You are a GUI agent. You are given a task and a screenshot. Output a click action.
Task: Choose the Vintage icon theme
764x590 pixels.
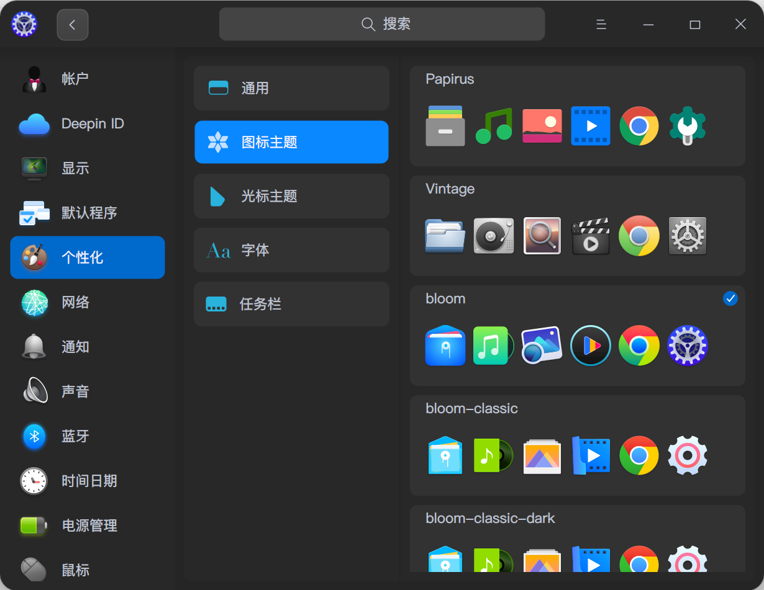pyautogui.click(x=577, y=226)
